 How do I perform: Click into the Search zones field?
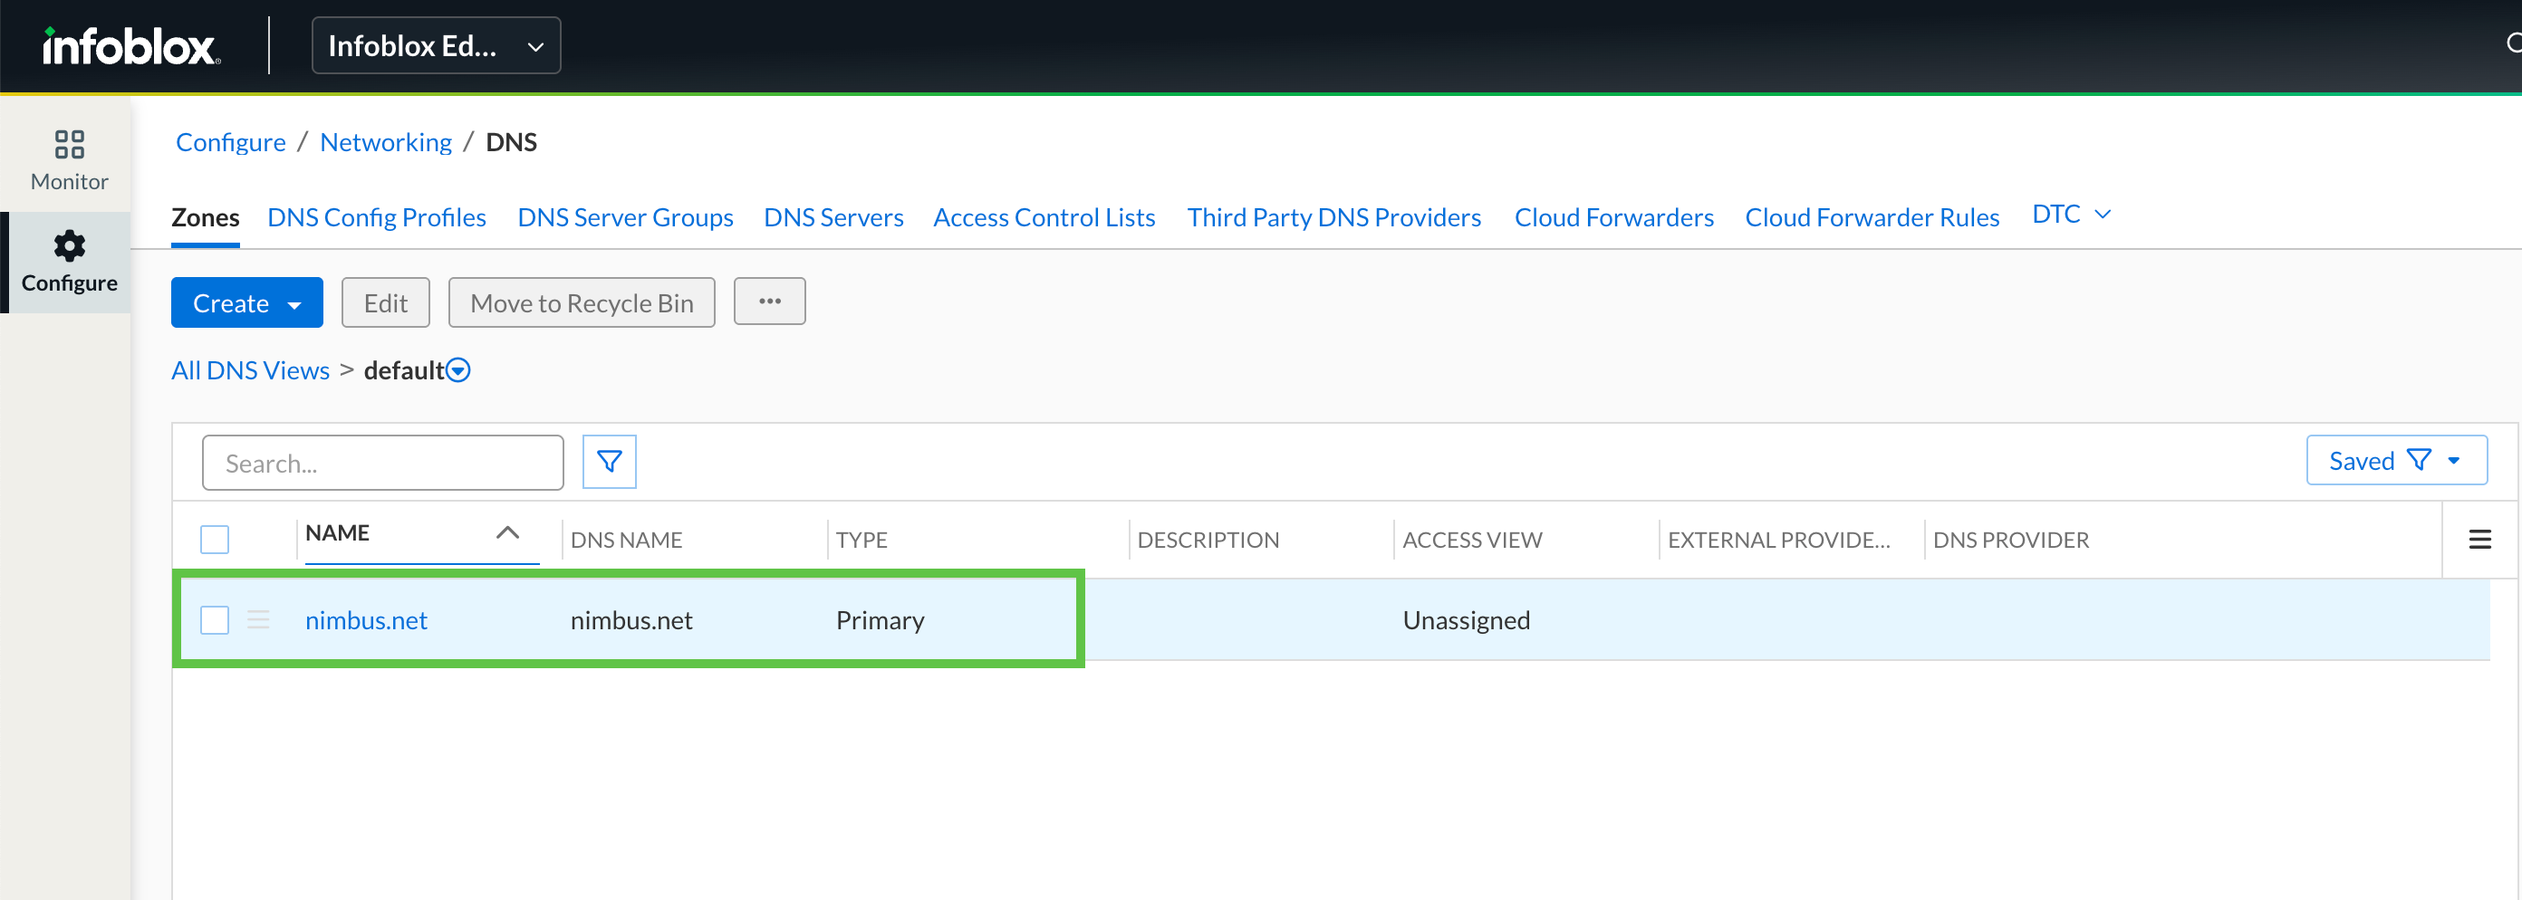383,463
